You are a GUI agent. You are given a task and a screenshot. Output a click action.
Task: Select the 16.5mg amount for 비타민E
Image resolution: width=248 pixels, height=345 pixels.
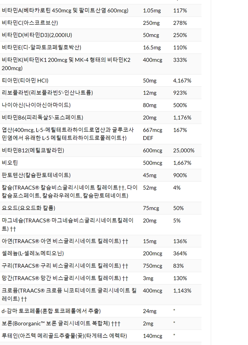pyautogui.click(x=152, y=48)
